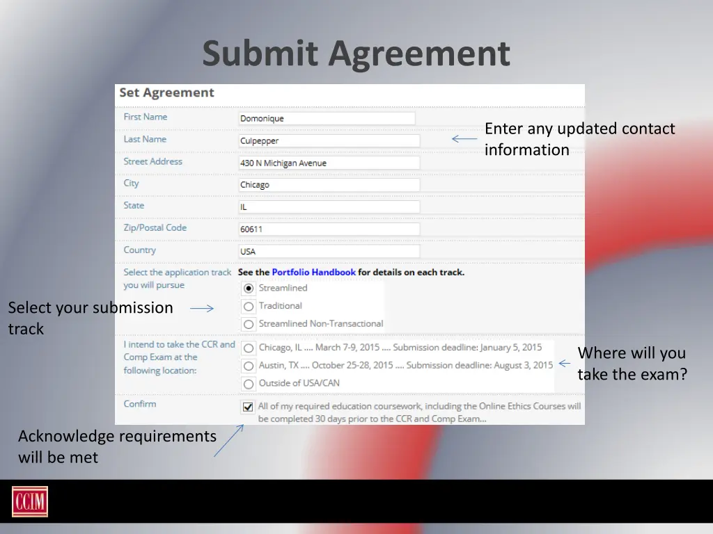Select the Streamlined track radio button
Image resolution: width=713 pixels, height=534 pixels.
[x=249, y=289]
